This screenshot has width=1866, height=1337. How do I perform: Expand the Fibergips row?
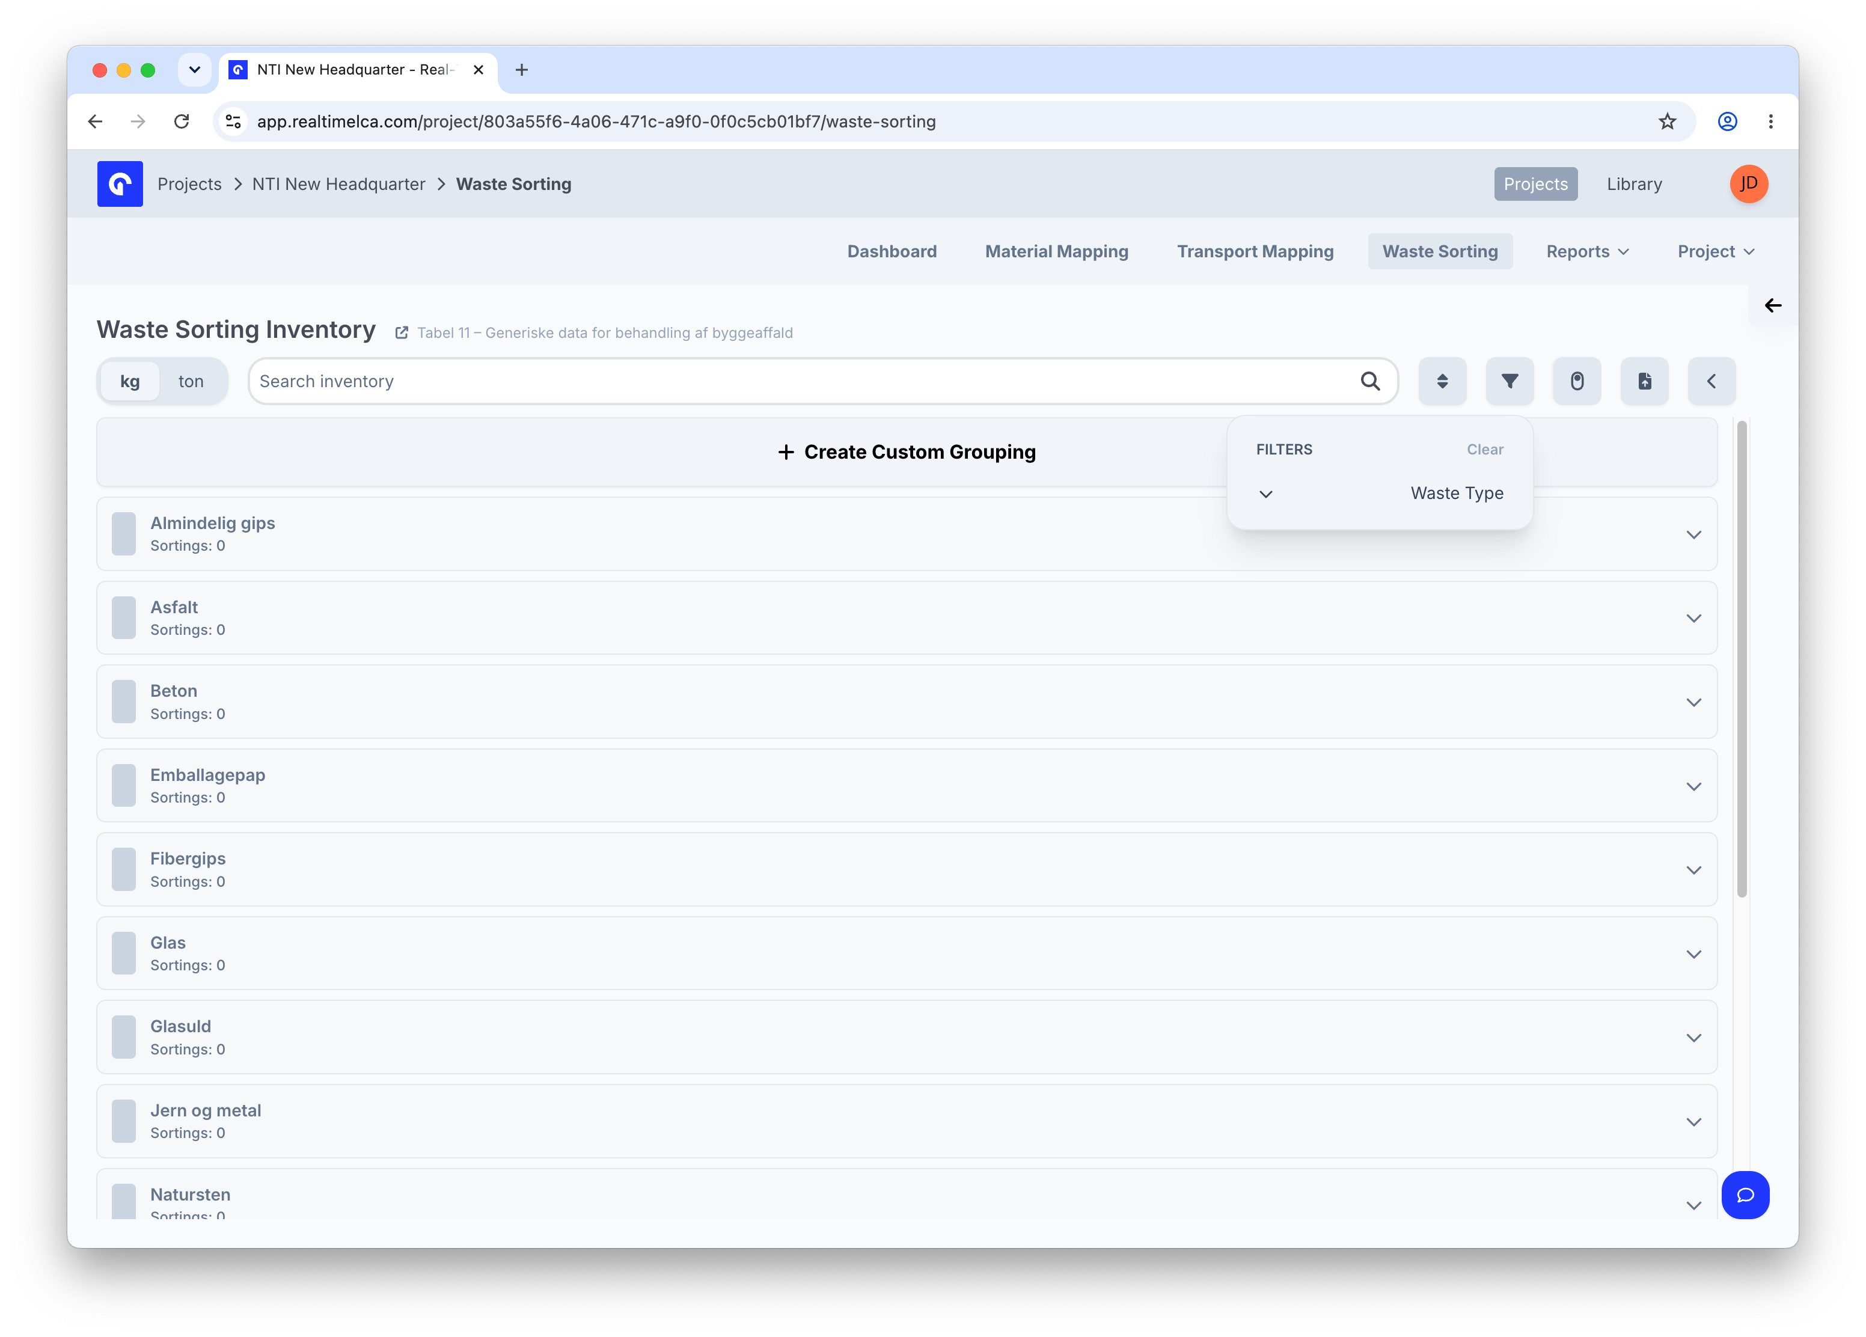click(x=1694, y=870)
